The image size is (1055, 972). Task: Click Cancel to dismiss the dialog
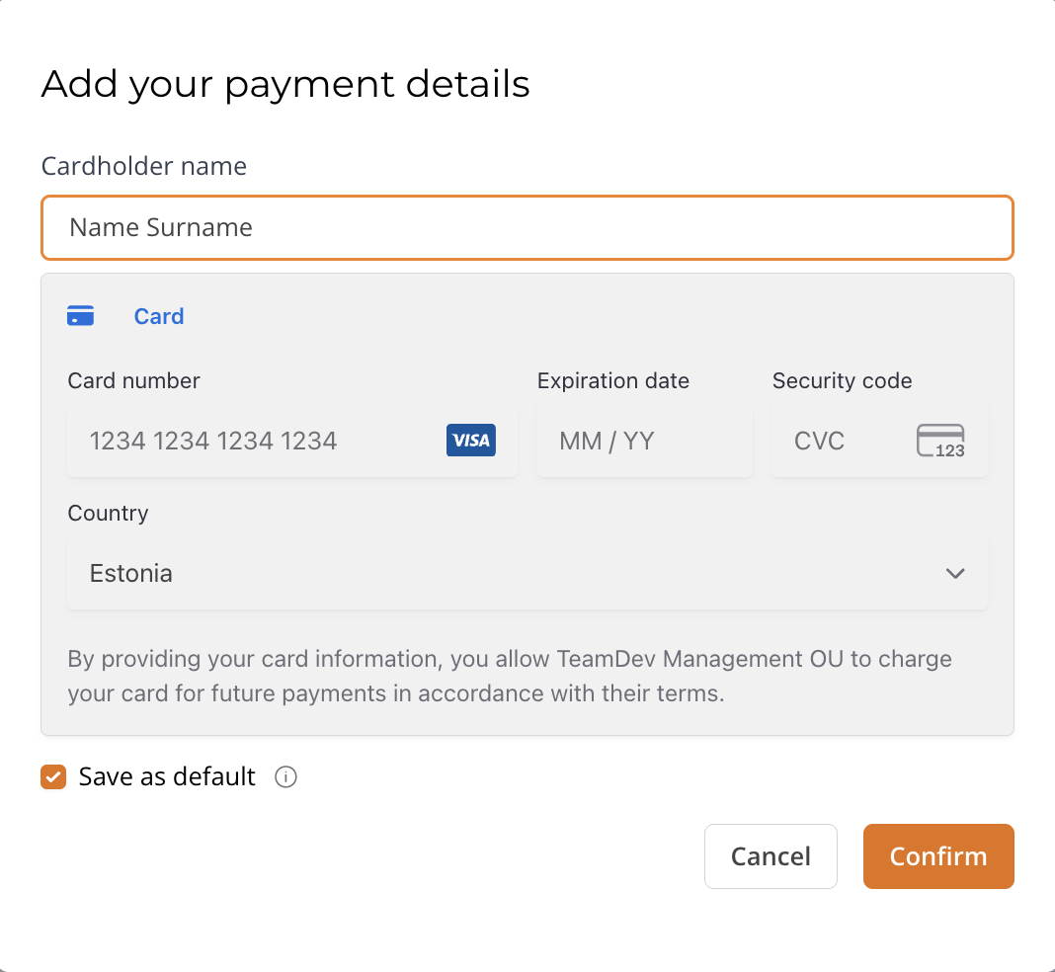771,856
